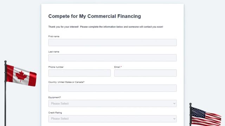This screenshot has height=126, width=225.
Task: Click the Last name input field
Action: [112, 58]
